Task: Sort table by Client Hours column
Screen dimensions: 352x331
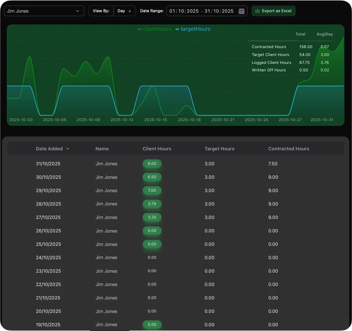Action: 157,149
